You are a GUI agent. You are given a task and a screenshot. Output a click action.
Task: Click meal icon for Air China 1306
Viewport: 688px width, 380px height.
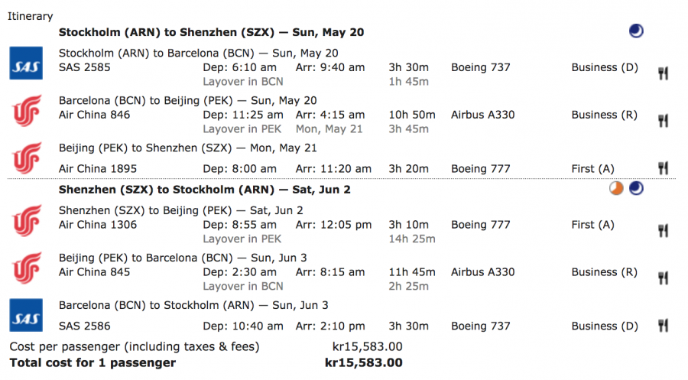click(x=664, y=230)
